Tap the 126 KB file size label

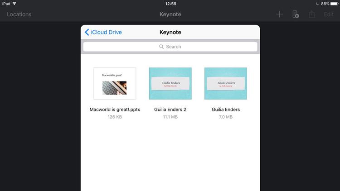[115, 117]
